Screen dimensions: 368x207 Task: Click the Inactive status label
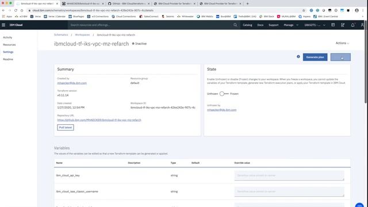coord(139,44)
